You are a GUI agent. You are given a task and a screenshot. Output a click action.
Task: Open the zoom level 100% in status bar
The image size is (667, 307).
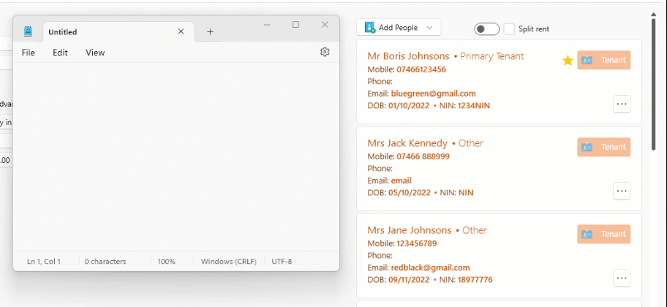[166, 261]
